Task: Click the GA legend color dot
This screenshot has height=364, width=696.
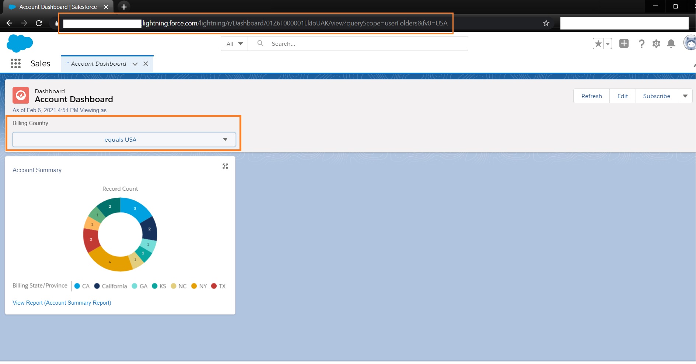Action: click(x=134, y=286)
